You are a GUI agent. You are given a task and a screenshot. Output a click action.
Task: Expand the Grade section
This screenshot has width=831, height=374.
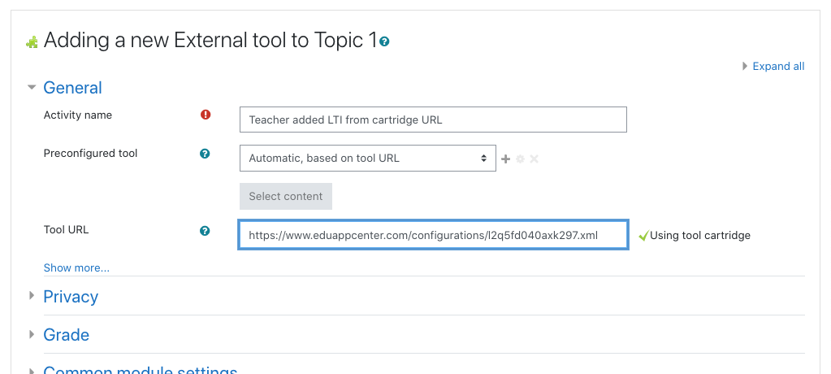point(67,335)
